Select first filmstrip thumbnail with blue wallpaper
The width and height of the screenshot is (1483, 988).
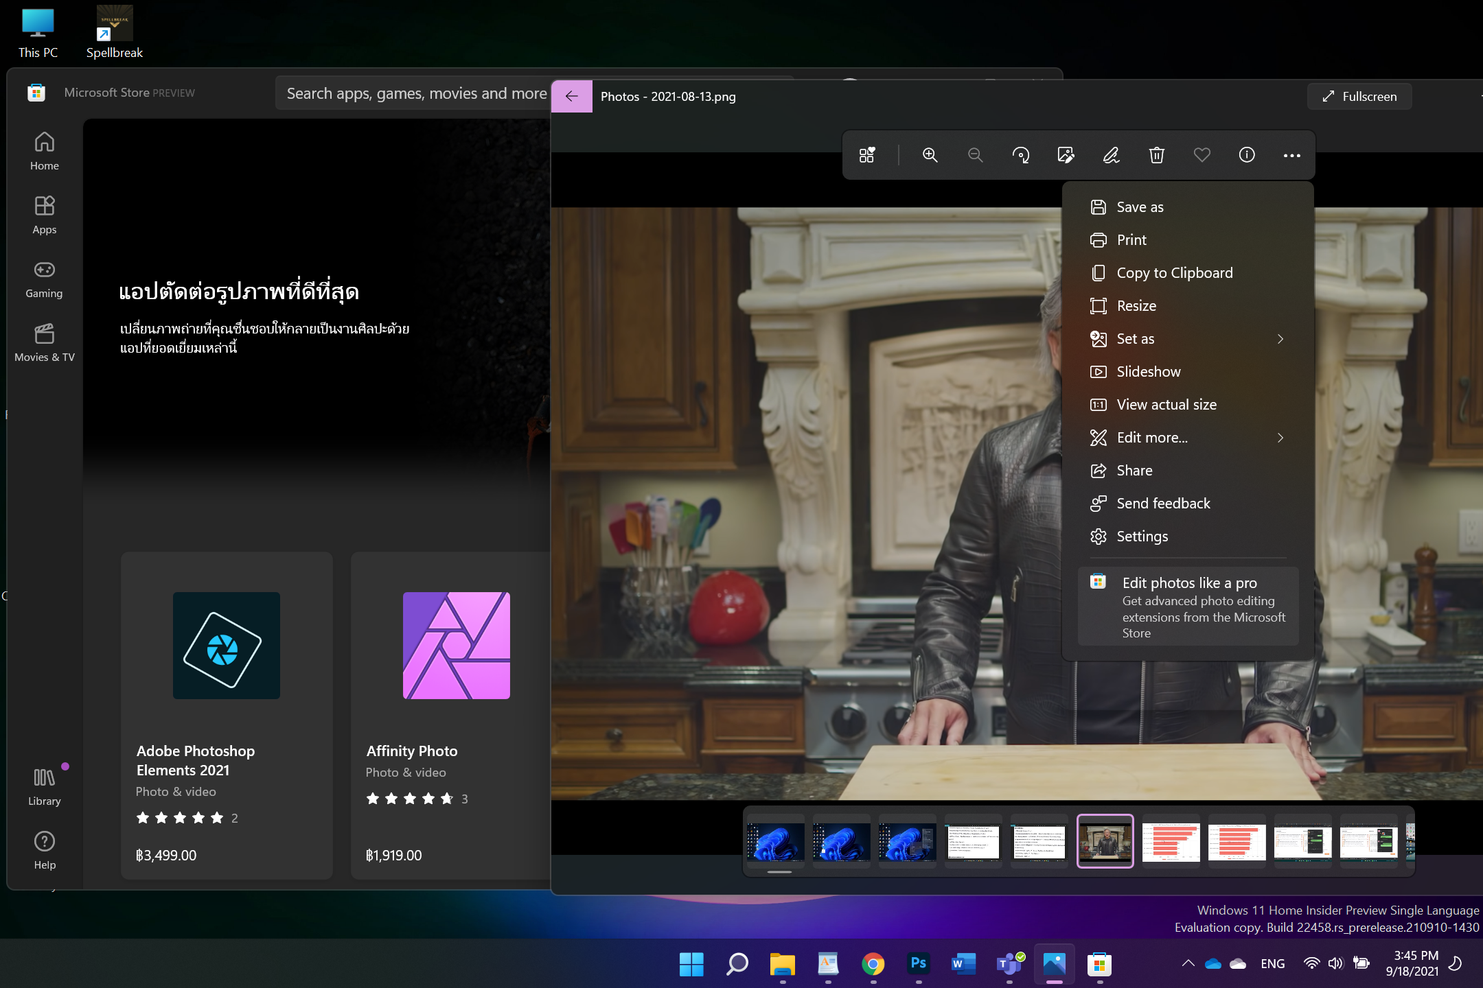click(776, 841)
